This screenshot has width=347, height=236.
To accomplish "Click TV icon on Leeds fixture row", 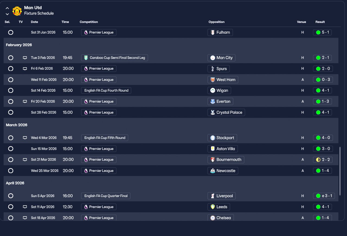I will 25,207.
